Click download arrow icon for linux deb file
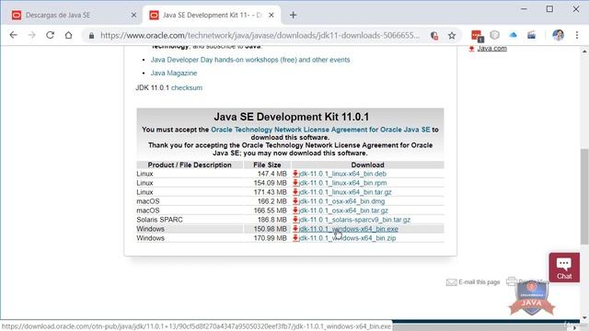Viewport: 589px width, 331px height. tap(295, 174)
